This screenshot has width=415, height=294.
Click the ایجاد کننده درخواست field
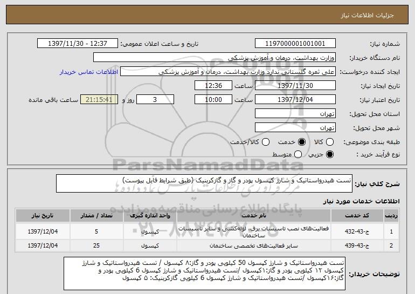tap(228, 72)
